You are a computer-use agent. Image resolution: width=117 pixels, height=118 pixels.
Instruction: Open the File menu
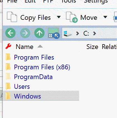12,1
